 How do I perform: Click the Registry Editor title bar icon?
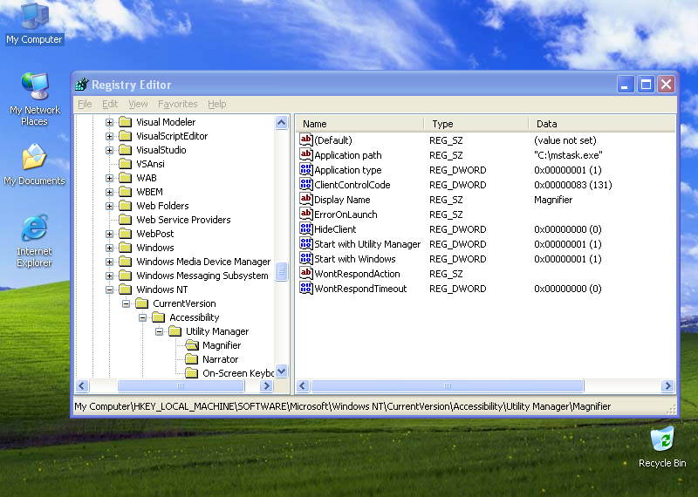tap(82, 84)
